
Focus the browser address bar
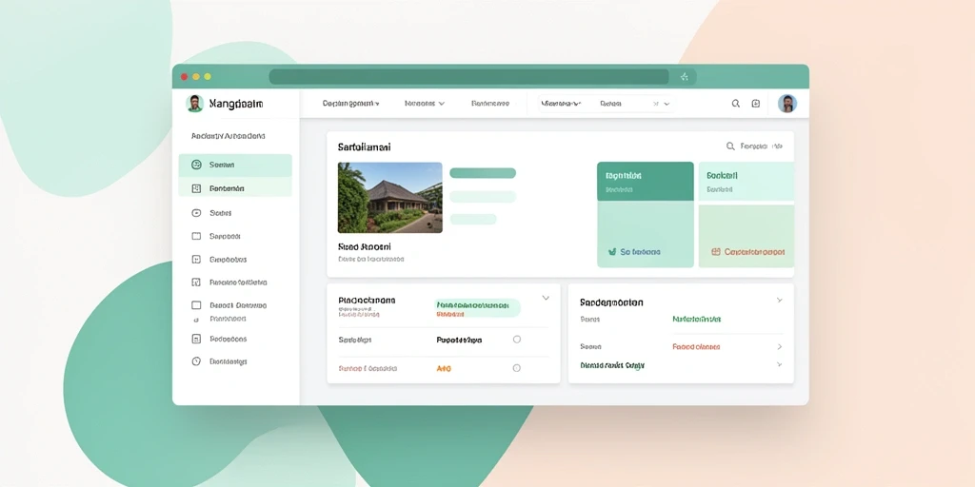coord(468,77)
